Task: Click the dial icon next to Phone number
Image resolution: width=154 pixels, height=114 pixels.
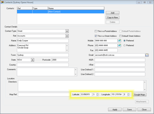Action: pos(119,45)
